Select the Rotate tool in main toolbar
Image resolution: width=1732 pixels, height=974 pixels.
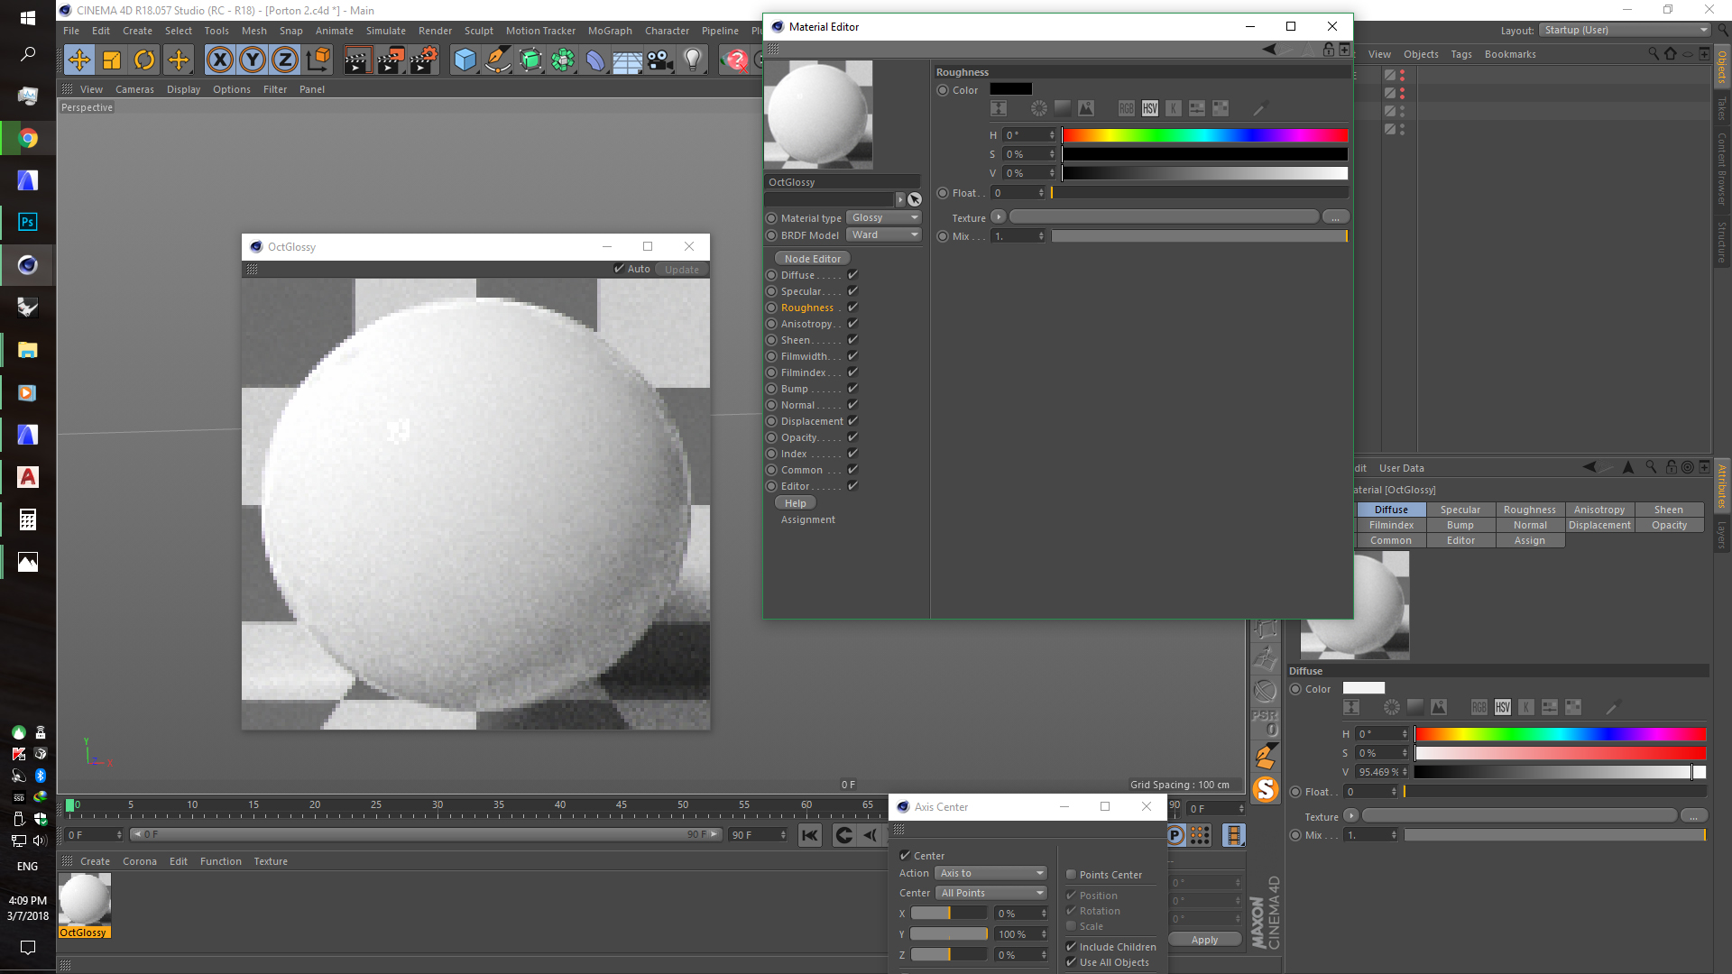pyautogui.click(x=144, y=60)
